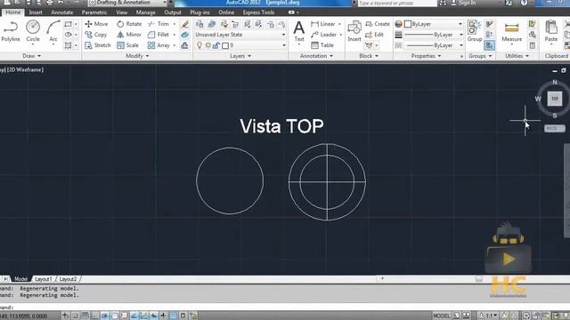Insert a Table

[x=322, y=45]
